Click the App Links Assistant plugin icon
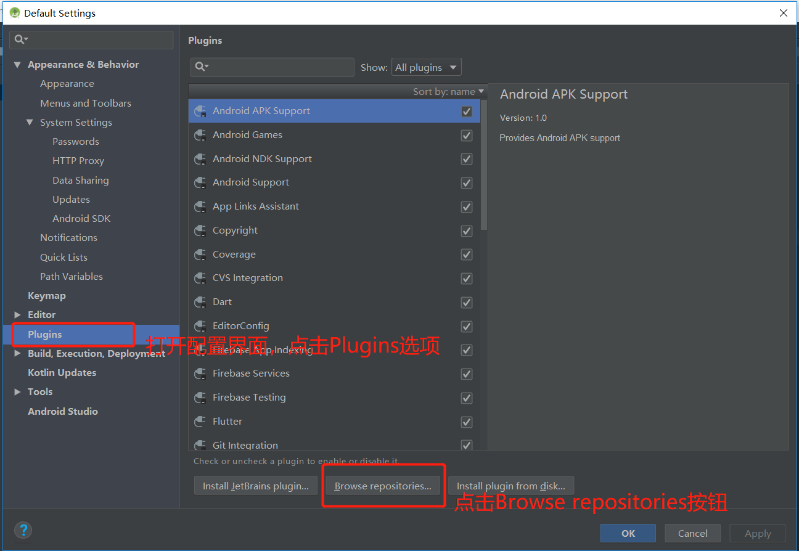Screen dimensions: 799x551 coord(200,206)
